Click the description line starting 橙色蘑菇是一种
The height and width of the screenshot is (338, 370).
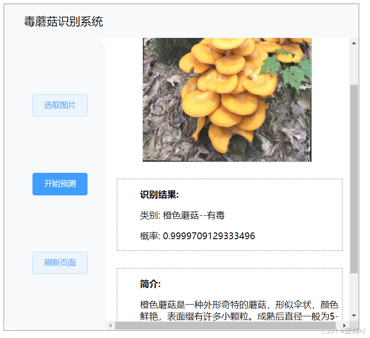point(239,305)
